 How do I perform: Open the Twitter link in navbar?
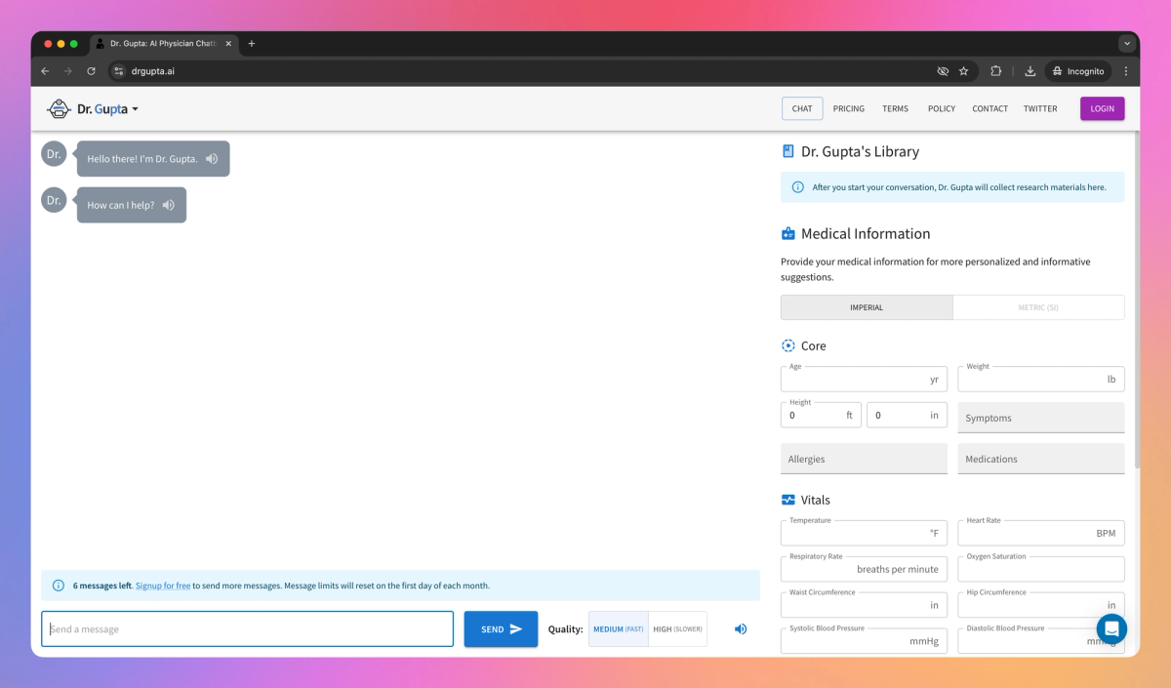tap(1040, 109)
